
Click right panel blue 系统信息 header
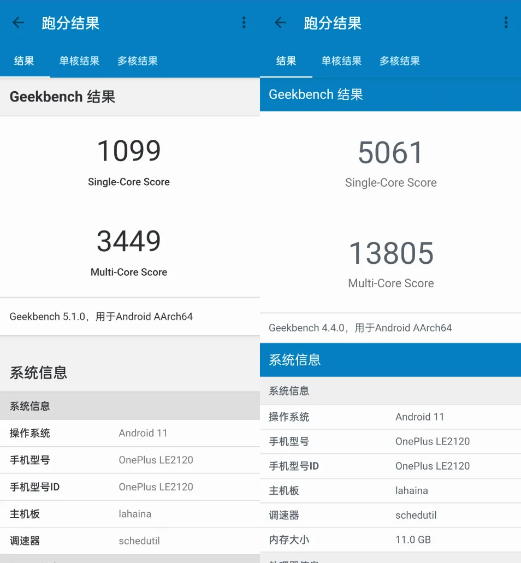click(x=390, y=360)
